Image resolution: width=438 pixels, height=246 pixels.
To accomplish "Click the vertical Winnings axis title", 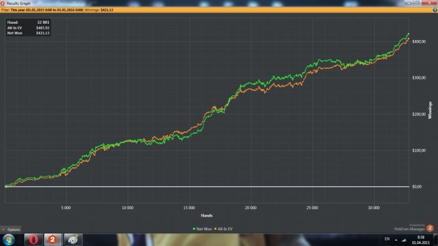I will pyautogui.click(x=430, y=110).
